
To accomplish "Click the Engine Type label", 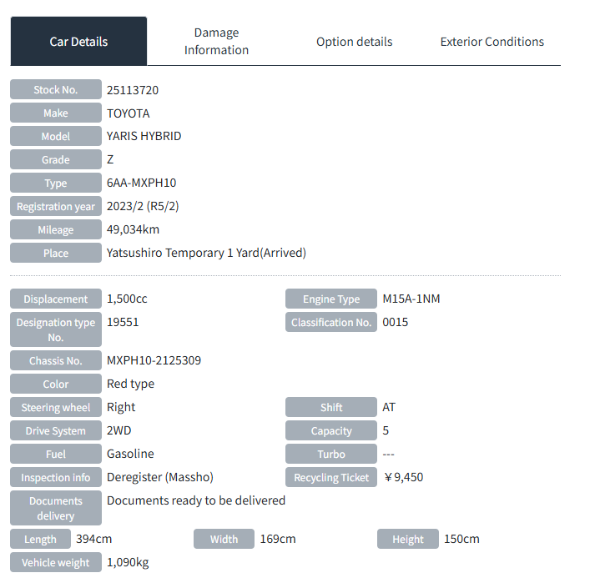I will click(x=331, y=299).
